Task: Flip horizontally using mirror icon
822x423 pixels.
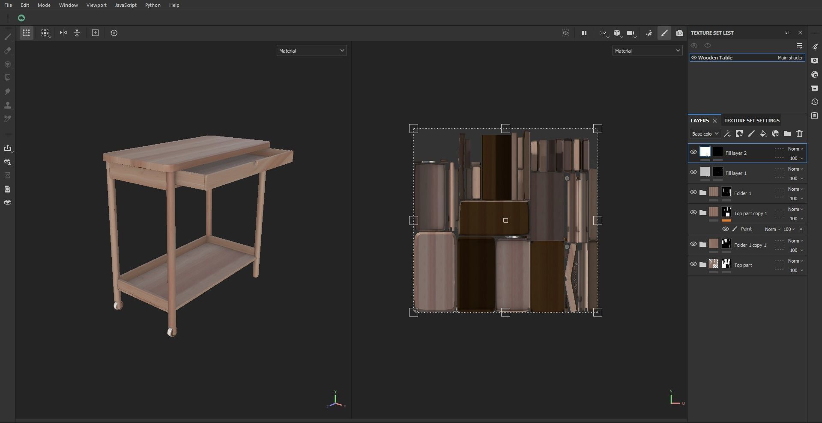Action: [63, 33]
